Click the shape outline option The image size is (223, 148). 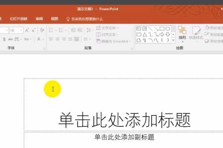tap(214, 34)
